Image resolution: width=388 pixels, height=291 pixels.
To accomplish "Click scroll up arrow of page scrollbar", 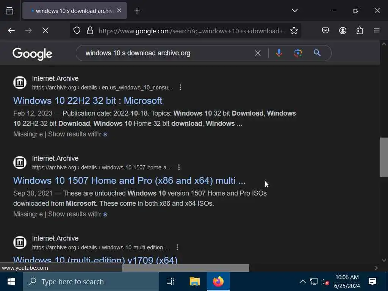I will (x=384, y=44).
